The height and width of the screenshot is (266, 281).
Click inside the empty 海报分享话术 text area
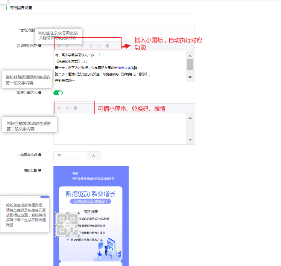pyautogui.click(x=120, y=129)
